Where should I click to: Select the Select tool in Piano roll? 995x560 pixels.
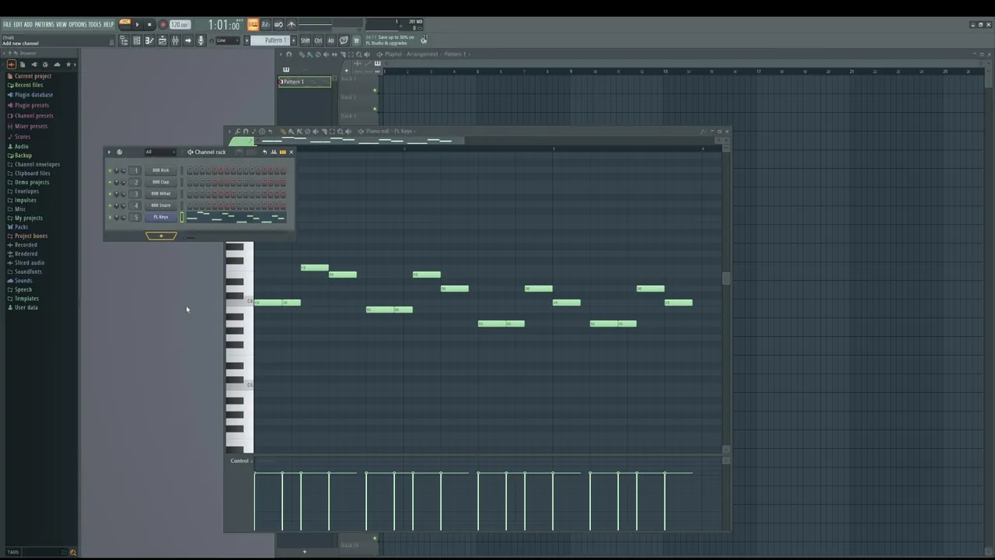coord(332,131)
